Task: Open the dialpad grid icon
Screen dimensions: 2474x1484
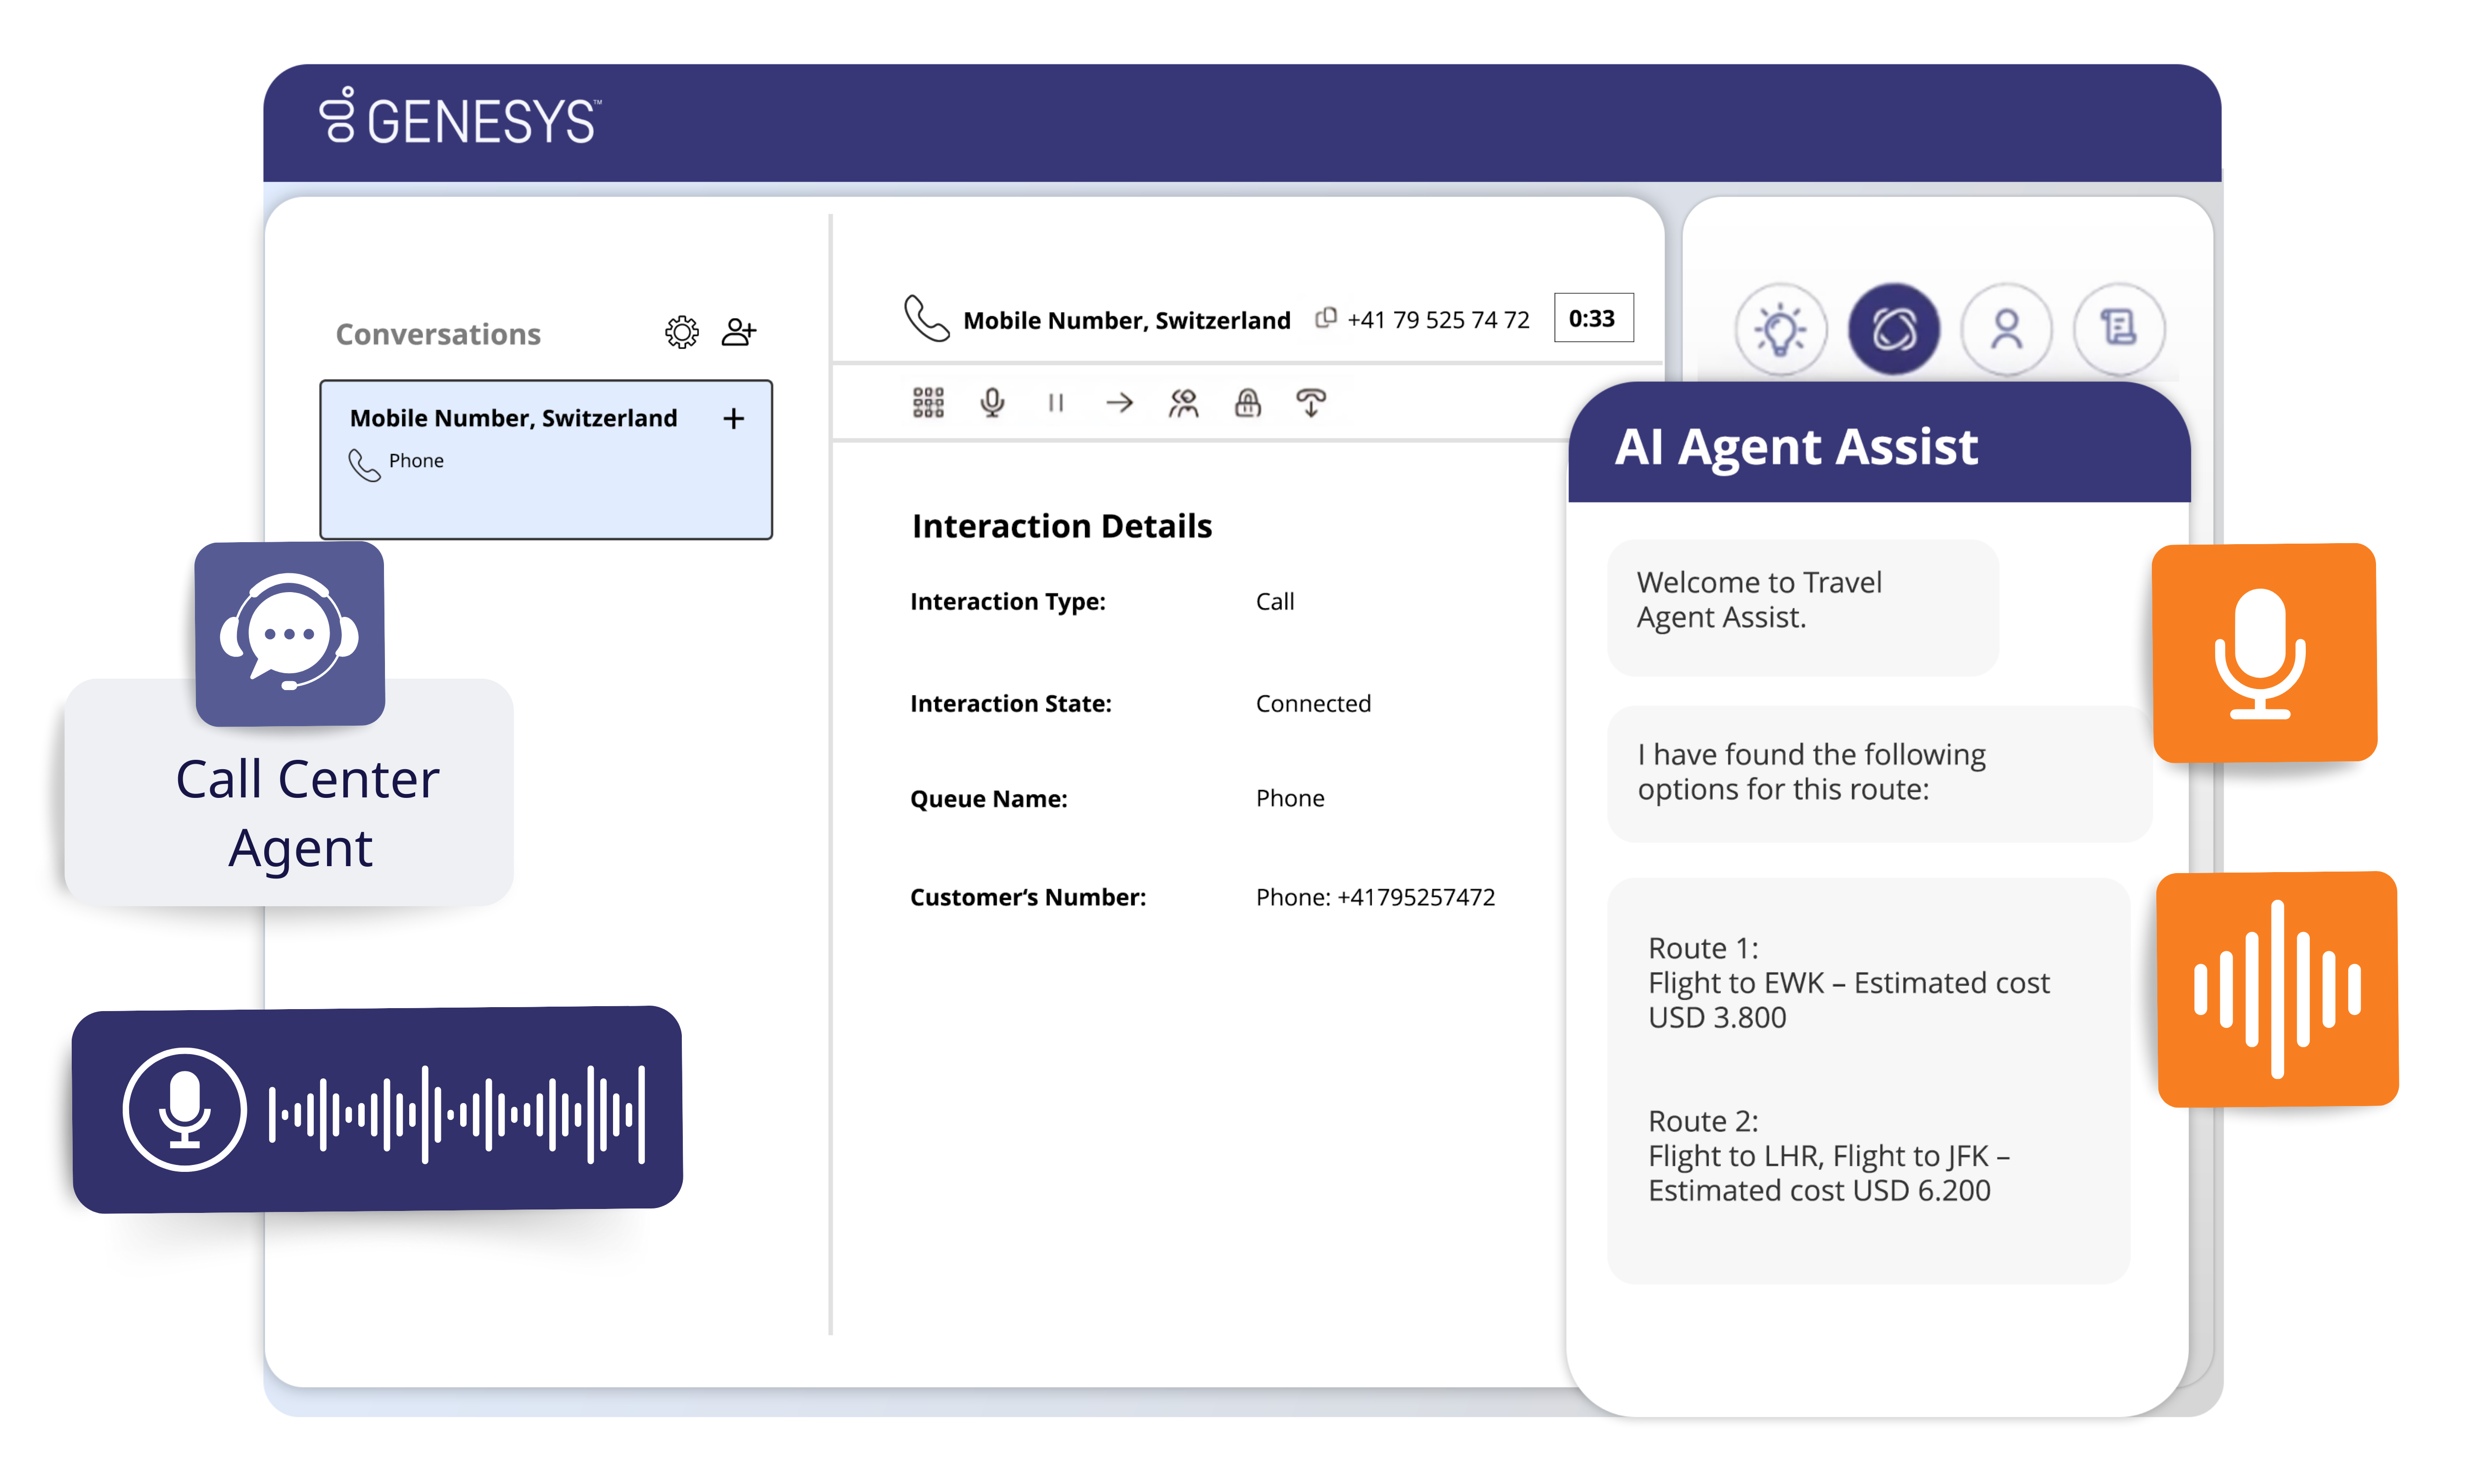Action: 928,402
